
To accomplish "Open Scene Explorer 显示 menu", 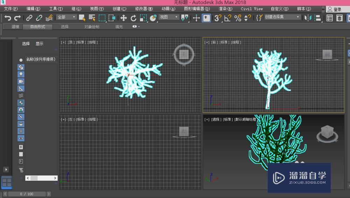I will click(x=39, y=44).
